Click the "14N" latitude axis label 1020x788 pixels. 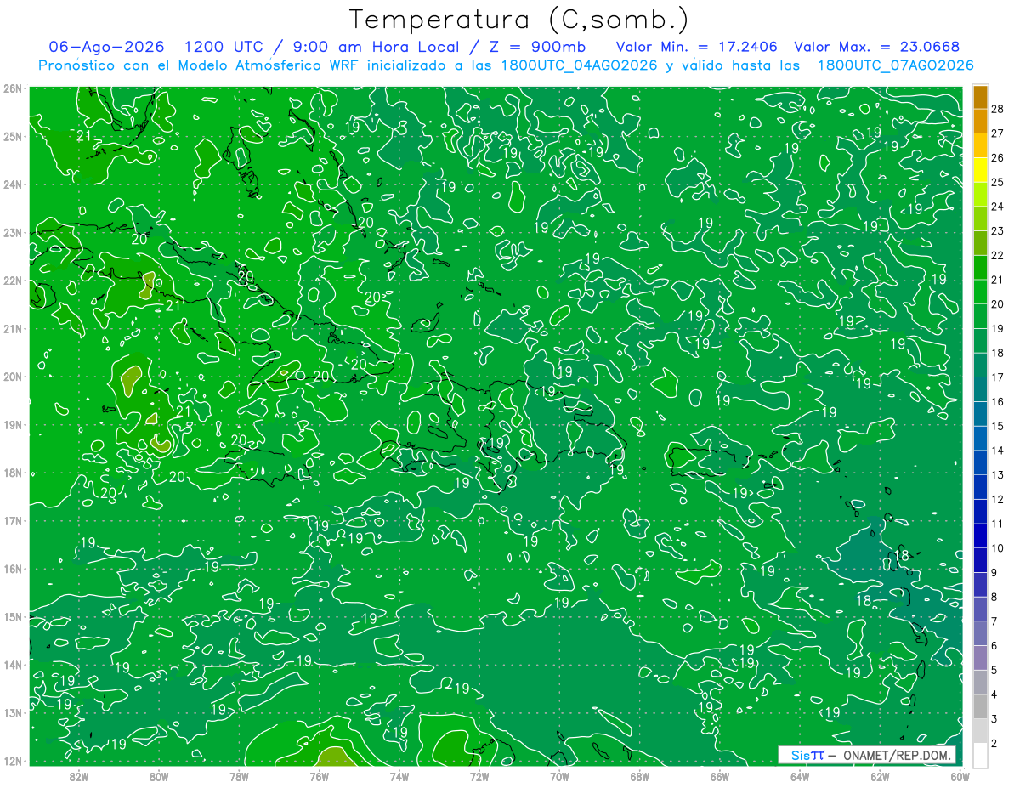[x=12, y=665]
